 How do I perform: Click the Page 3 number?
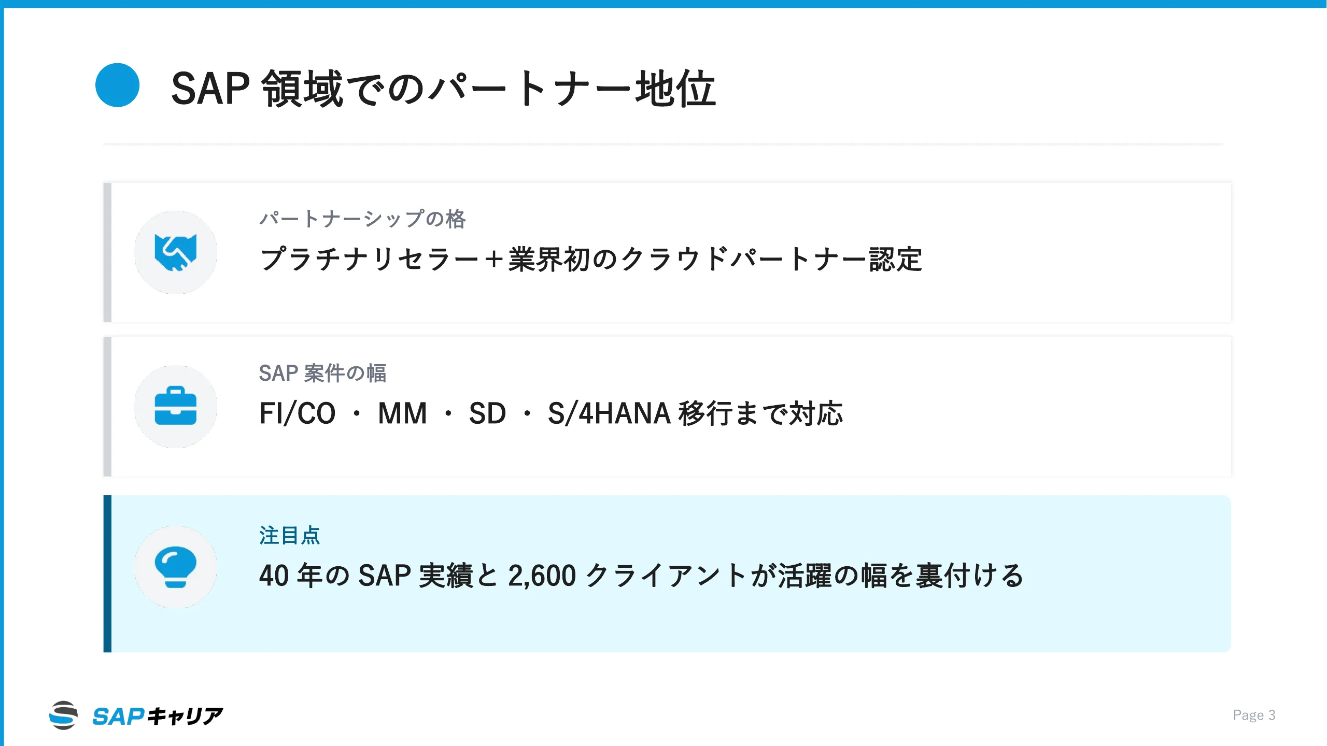click(x=1254, y=715)
